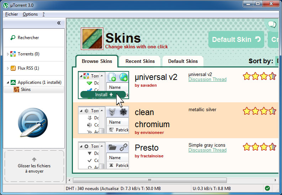Screen dimensions: 282x195
Task: Click the Skins leopard-pattern icon in sidebar
Action: (16, 90)
